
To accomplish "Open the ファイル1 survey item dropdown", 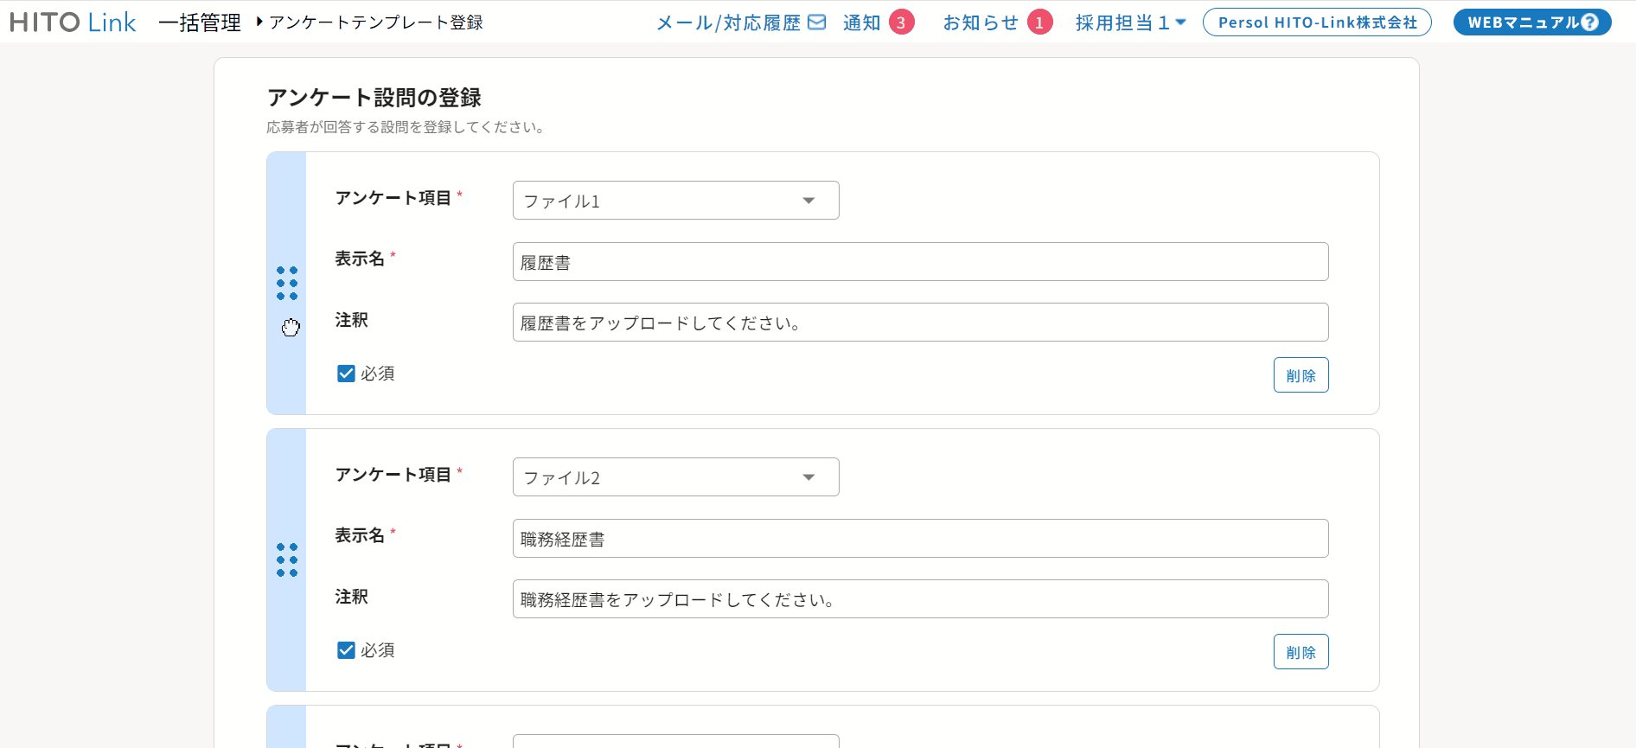I will click(674, 201).
